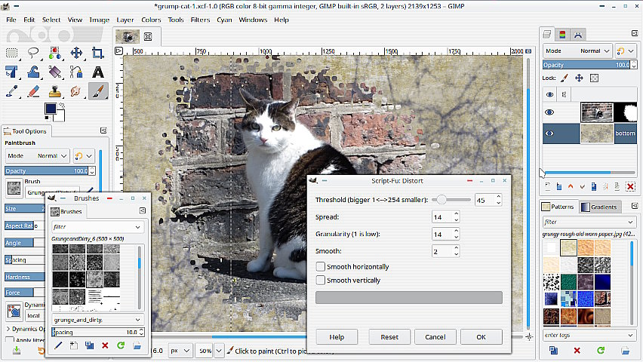Duplicate brush in Brushes dialog
This screenshot has width=643, height=362.
pyautogui.click(x=89, y=345)
